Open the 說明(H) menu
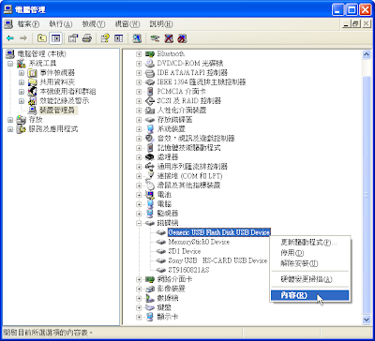 [161, 24]
